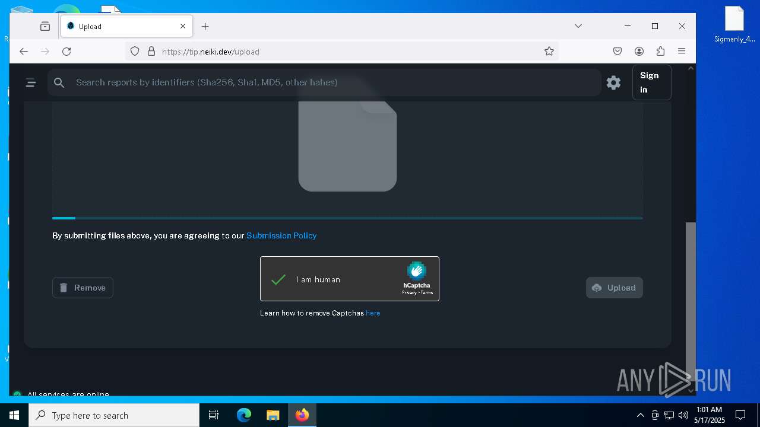760x427 pixels.
Task: Click the Sign in button
Action: [x=651, y=82]
